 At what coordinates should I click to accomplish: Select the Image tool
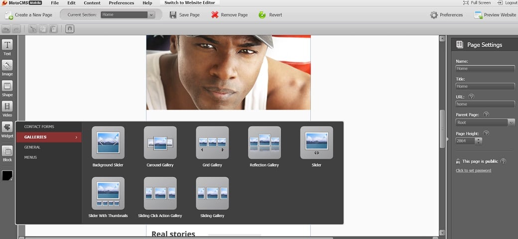tap(7, 67)
